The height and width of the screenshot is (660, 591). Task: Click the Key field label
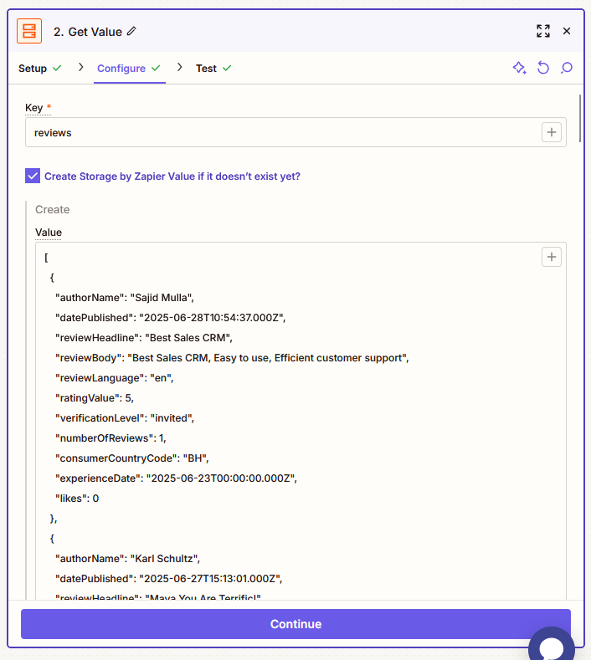[33, 108]
